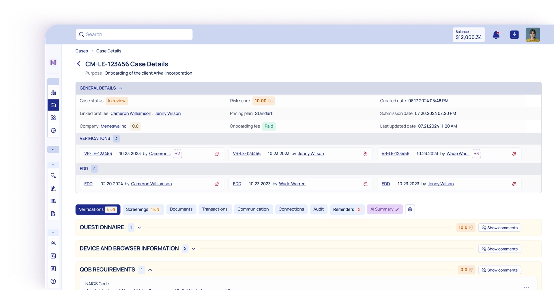Open the Documents tab
554x290 pixels.
pos(181,209)
